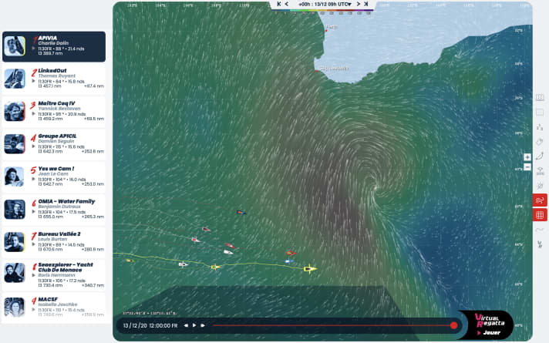Viewport: 549px width, 343px height.
Task: Click the rectangle frame icon in sidebar
Action: click(x=540, y=113)
